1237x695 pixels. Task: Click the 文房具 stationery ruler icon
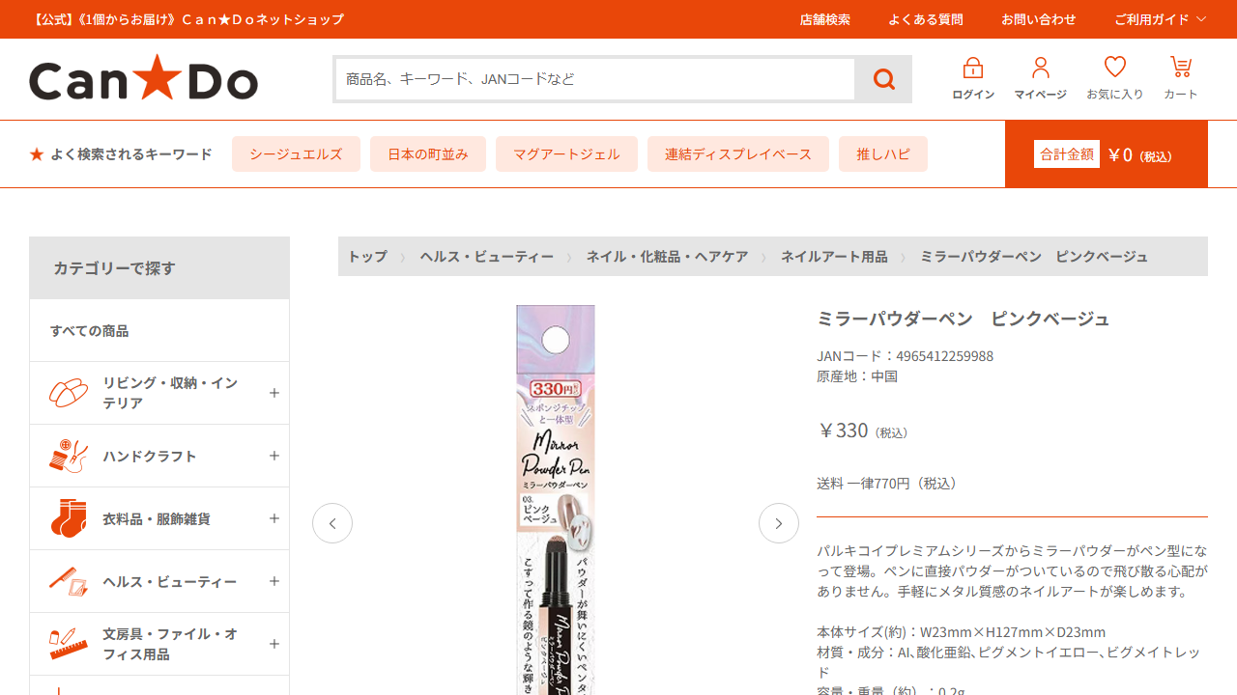click(69, 644)
